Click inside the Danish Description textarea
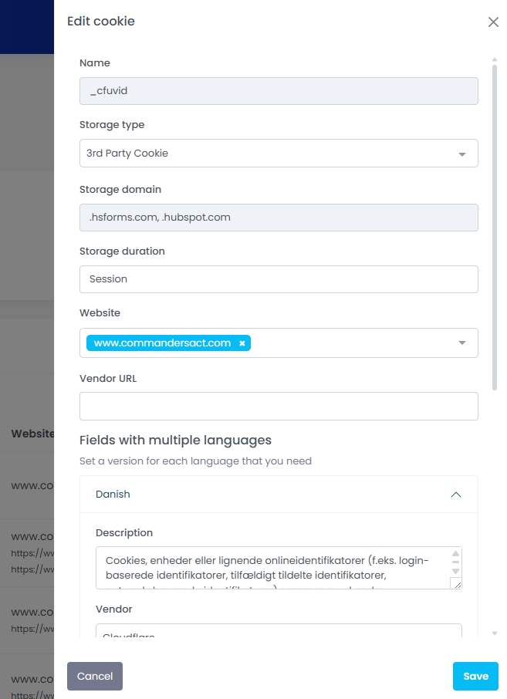Screen dimensions: 507x699 pyautogui.click(x=270, y=568)
